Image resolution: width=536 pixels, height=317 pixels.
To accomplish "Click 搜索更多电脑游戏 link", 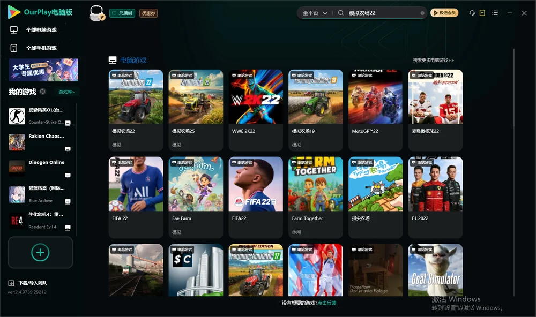I will [433, 60].
